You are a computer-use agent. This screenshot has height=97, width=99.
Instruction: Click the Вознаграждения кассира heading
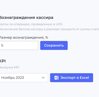(26, 17)
